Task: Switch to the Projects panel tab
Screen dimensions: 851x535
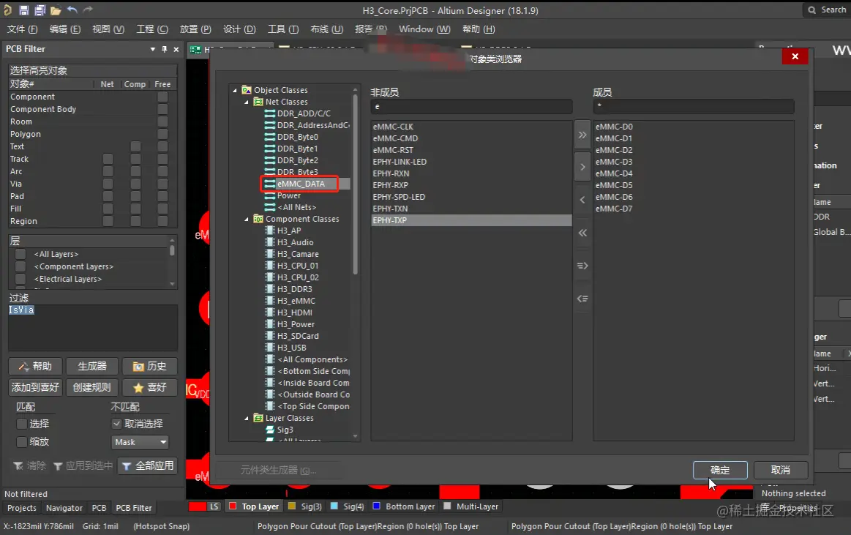Action: click(22, 508)
